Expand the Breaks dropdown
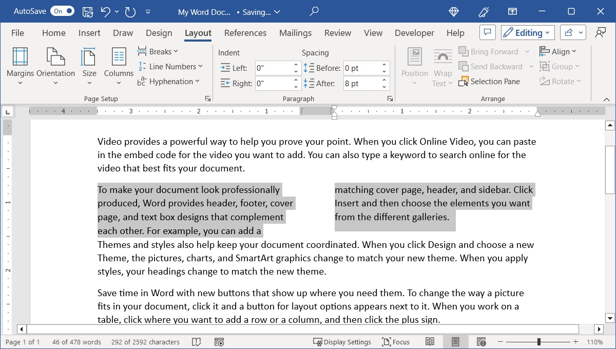616x349 pixels. [158, 51]
